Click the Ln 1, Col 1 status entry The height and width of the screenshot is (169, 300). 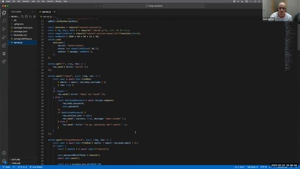click(240, 167)
